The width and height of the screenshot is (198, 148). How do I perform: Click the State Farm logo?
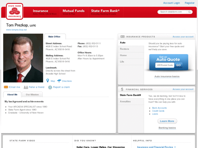coord(14,11)
